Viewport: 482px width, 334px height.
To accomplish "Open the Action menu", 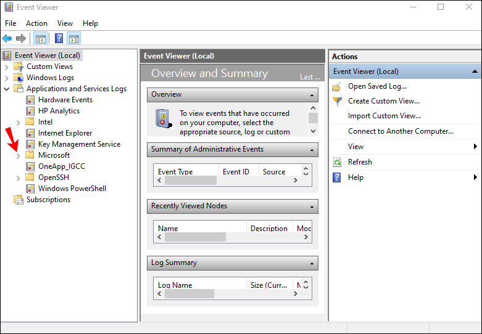I will click(x=36, y=23).
